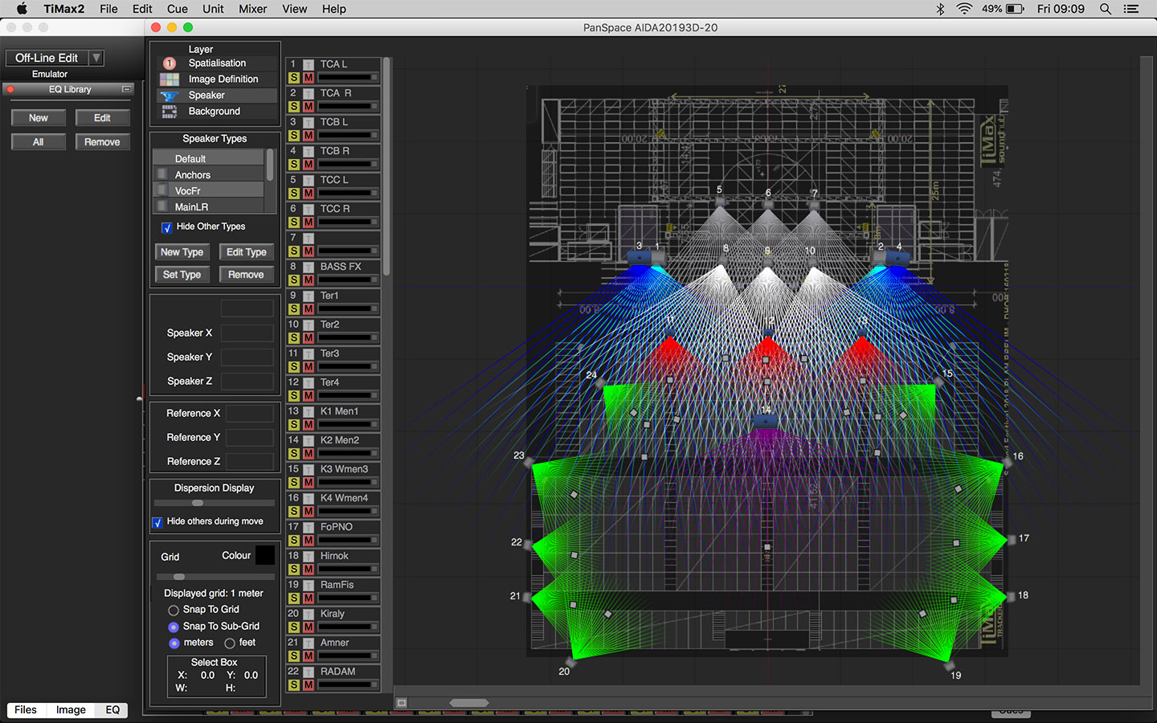Viewport: 1157px width, 723px height.
Task: Create a speaker type with New Type
Action: click(x=182, y=251)
